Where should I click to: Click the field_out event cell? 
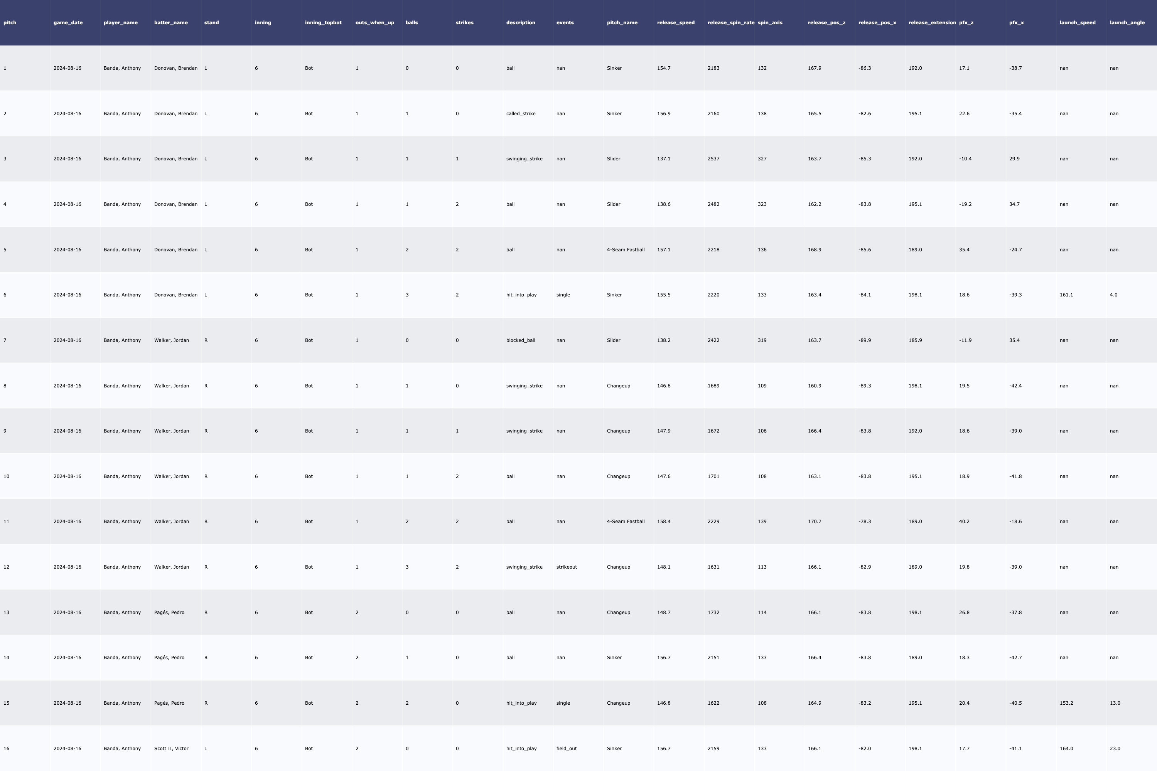(566, 748)
